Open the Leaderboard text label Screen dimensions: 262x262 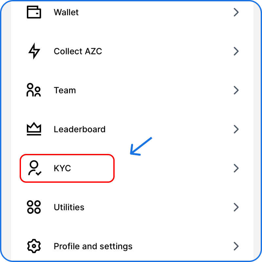click(x=80, y=129)
